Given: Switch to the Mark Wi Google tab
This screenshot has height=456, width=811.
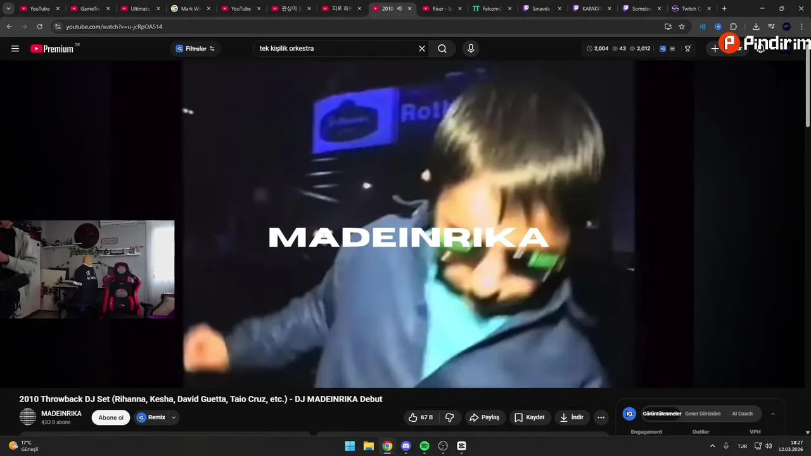Looking at the screenshot, I should tap(190, 9).
